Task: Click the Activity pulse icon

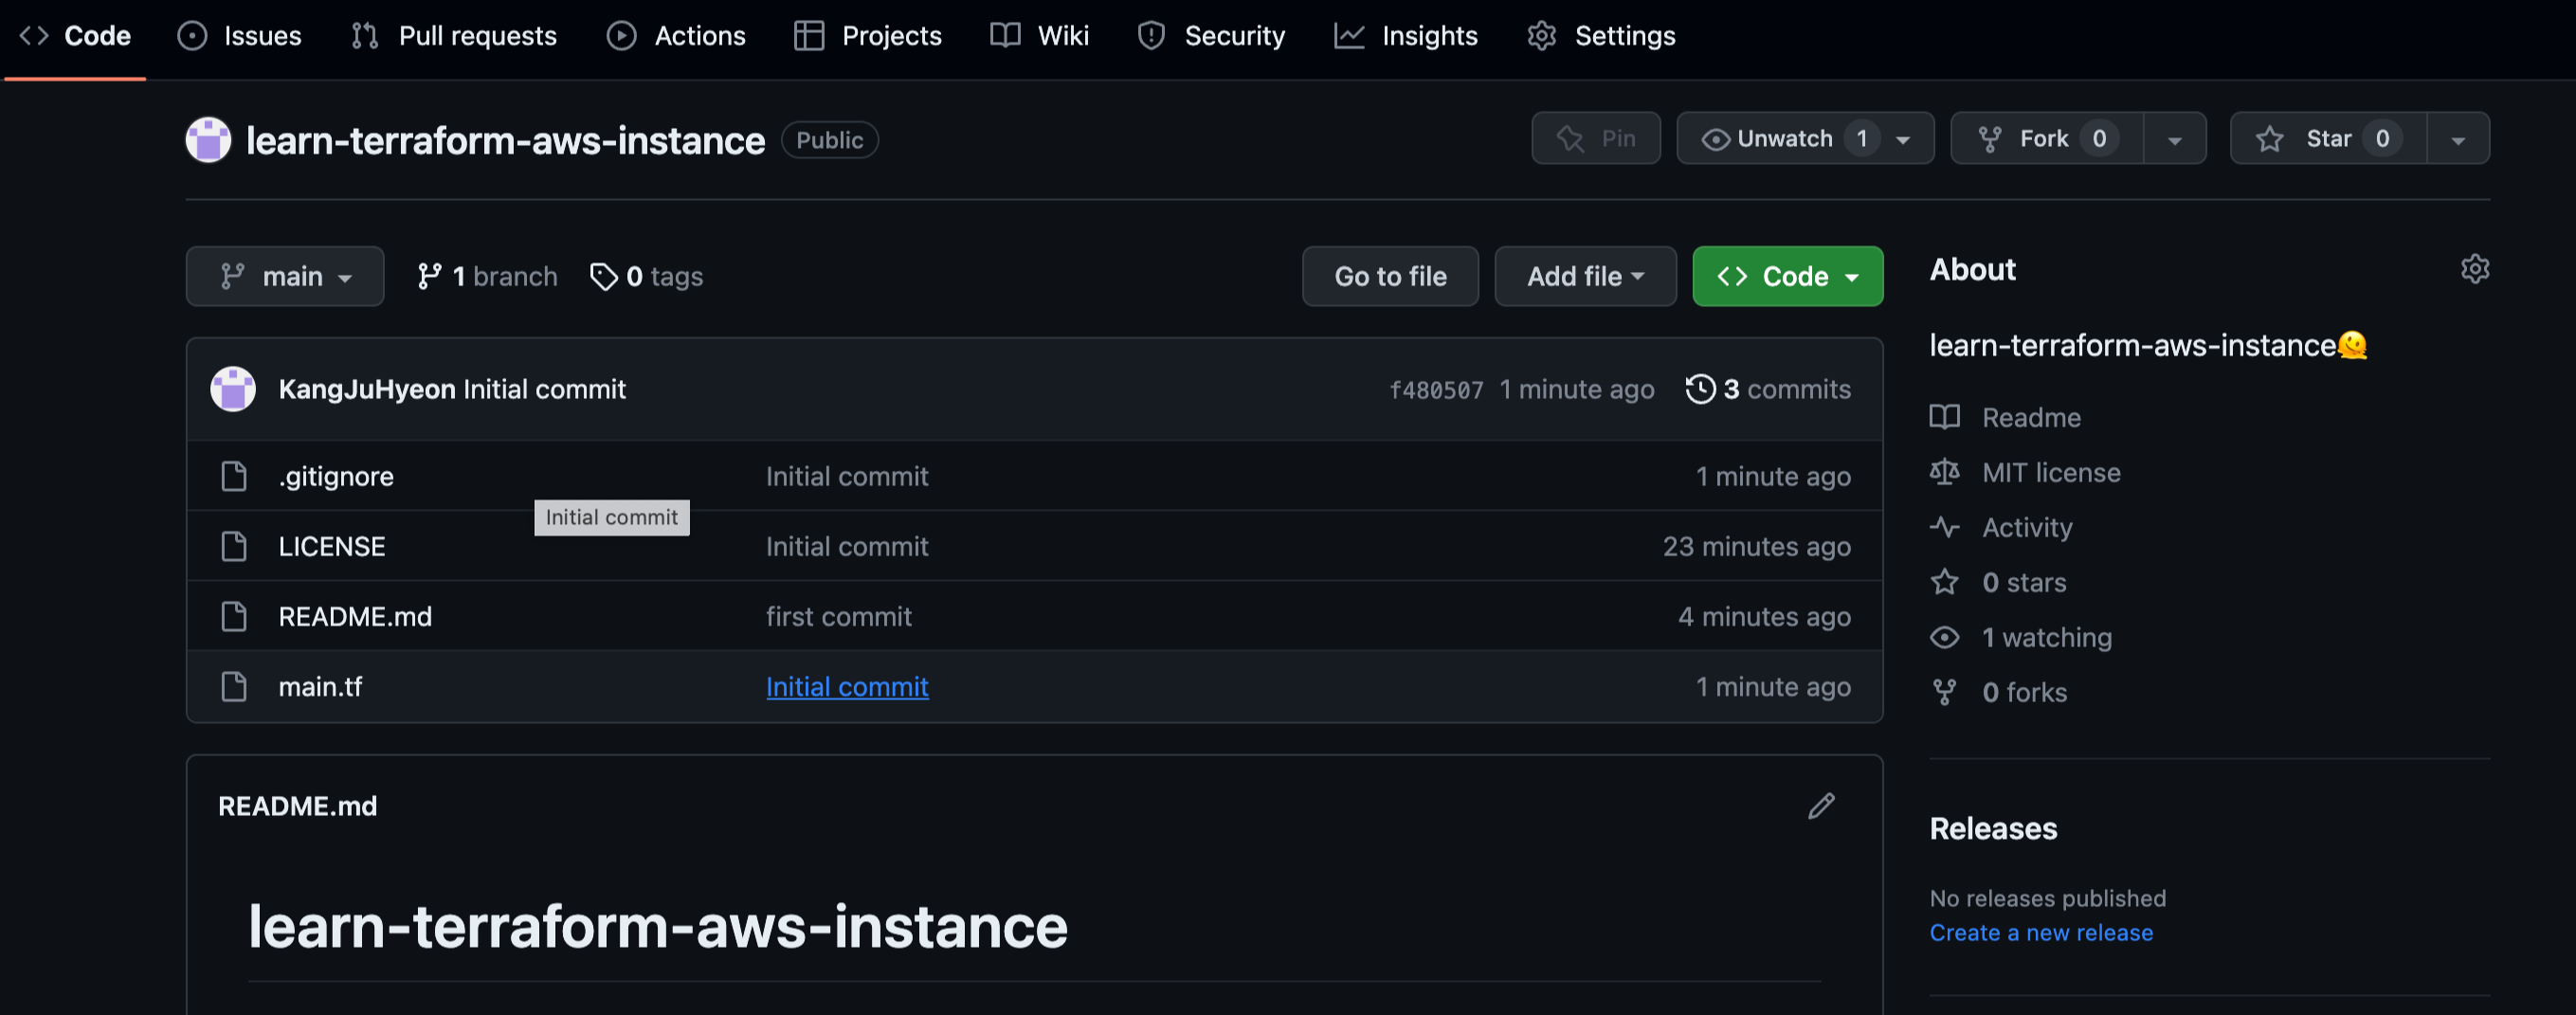Action: coord(1944,527)
